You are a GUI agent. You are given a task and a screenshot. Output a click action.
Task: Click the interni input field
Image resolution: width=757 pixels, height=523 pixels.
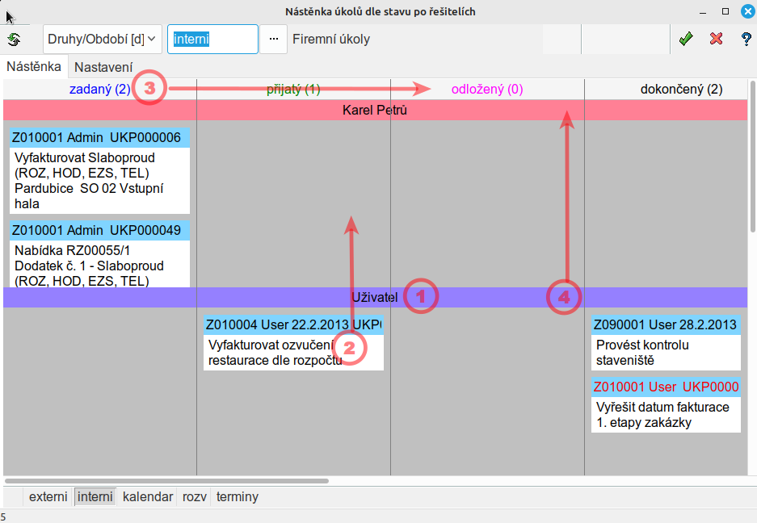click(x=212, y=39)
